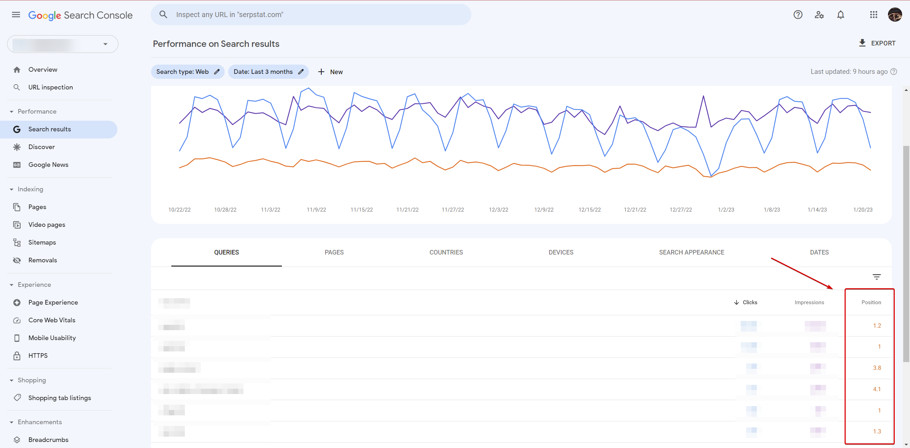The width and height of the screenshot is (910, 448).
Task: Switch to the Devices tab
Action: click(561, 252)
